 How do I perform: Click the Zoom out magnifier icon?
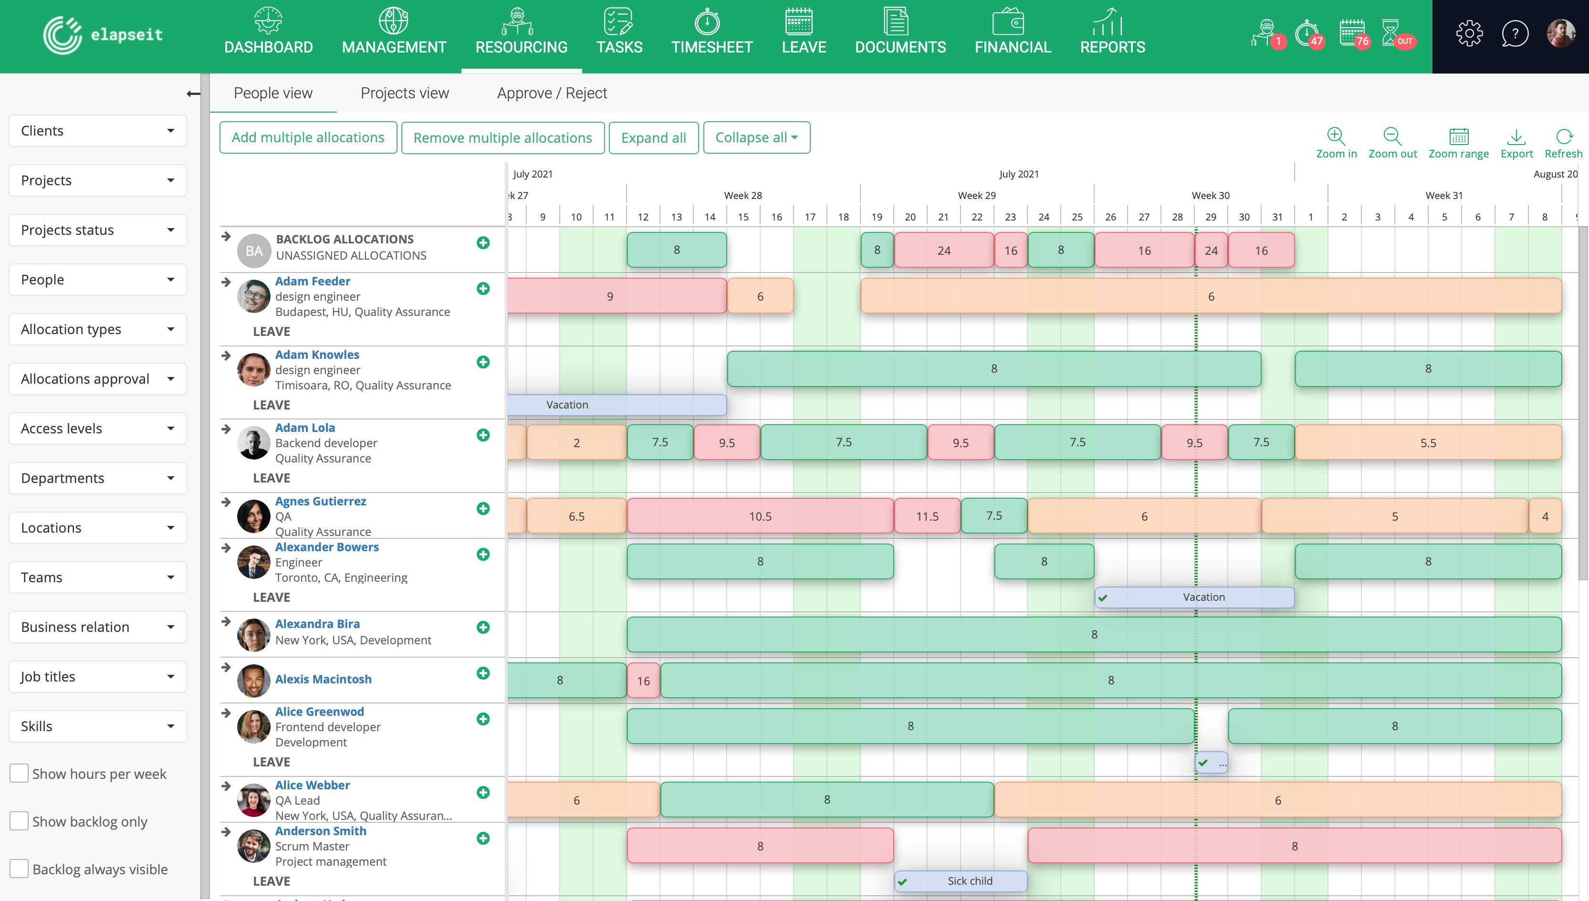(1391, 137)
